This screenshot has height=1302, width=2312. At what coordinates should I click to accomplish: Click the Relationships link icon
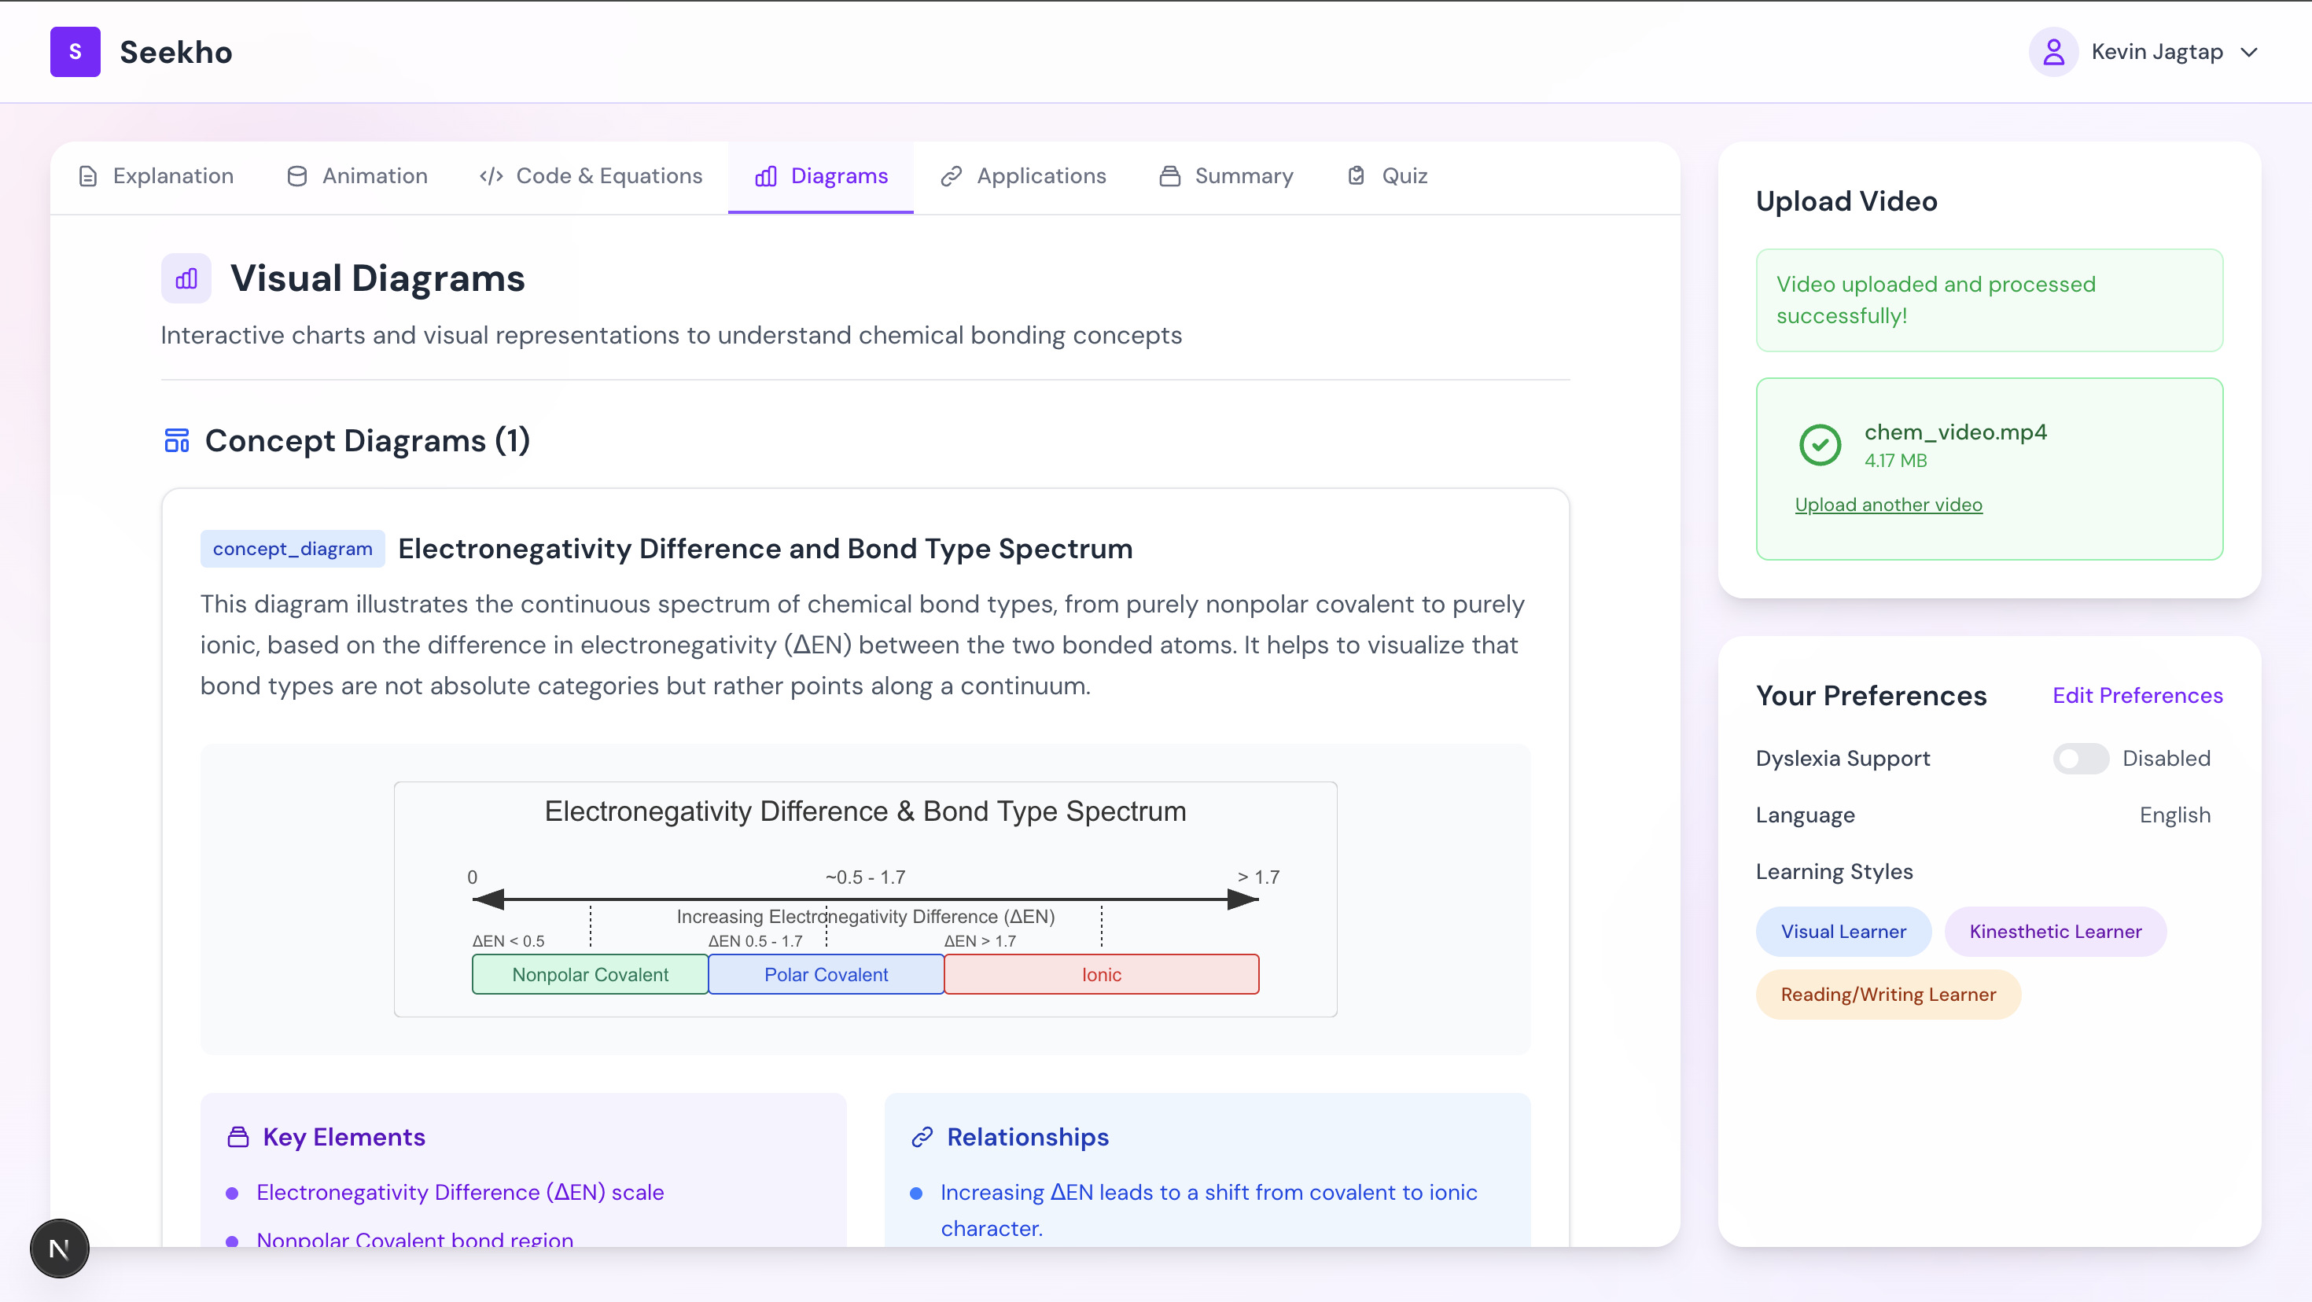pyautogui.click(x=922, y=1137)
